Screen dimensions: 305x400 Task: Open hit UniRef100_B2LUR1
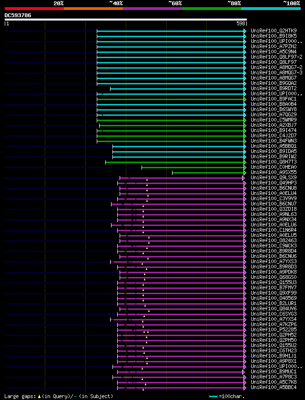[274, 304]
